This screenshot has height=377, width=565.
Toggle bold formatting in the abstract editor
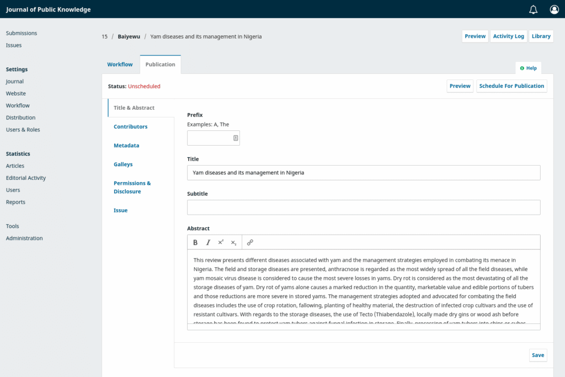pos(195,242)
